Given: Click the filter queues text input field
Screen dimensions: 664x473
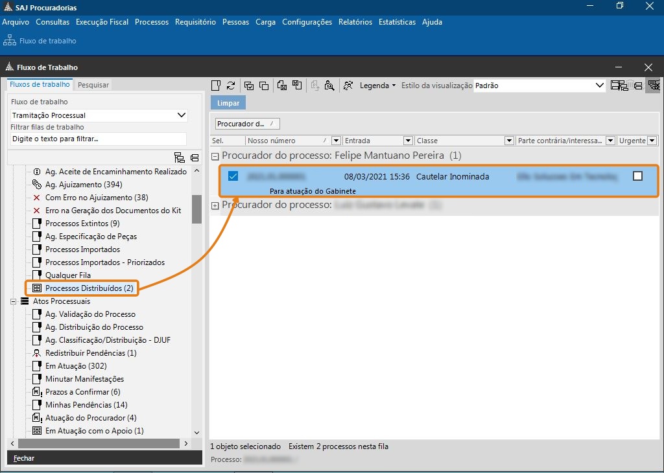Looking at the screenshot, I should click(x=99, y=139).
